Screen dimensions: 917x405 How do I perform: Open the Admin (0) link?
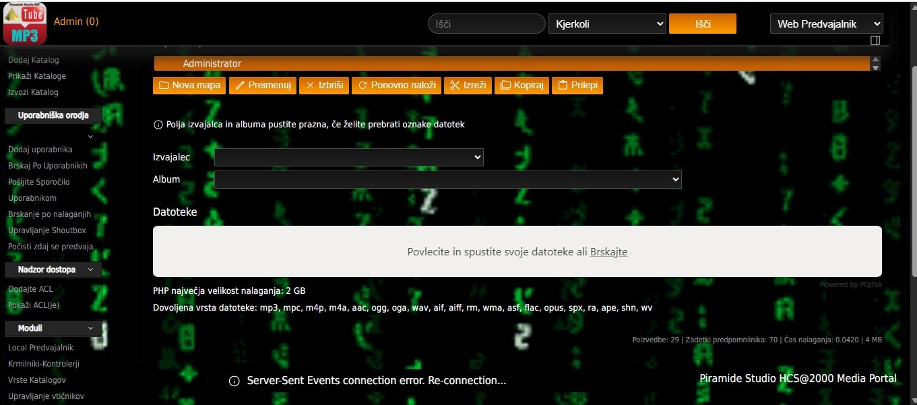click(76, 22)
